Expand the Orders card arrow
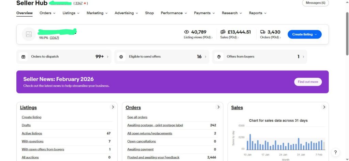 click(218, 107)
